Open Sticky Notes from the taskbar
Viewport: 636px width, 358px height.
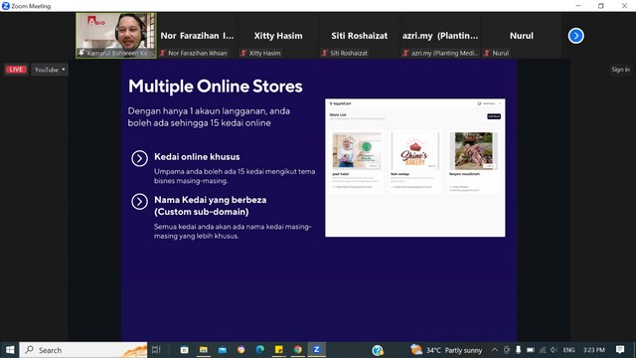click(x=279, y=350)
